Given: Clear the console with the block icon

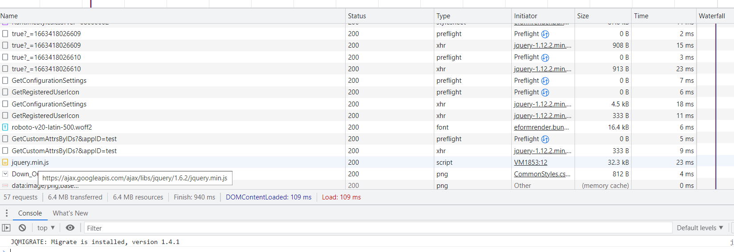Looking at the screenshot, I should pos(22,228).
